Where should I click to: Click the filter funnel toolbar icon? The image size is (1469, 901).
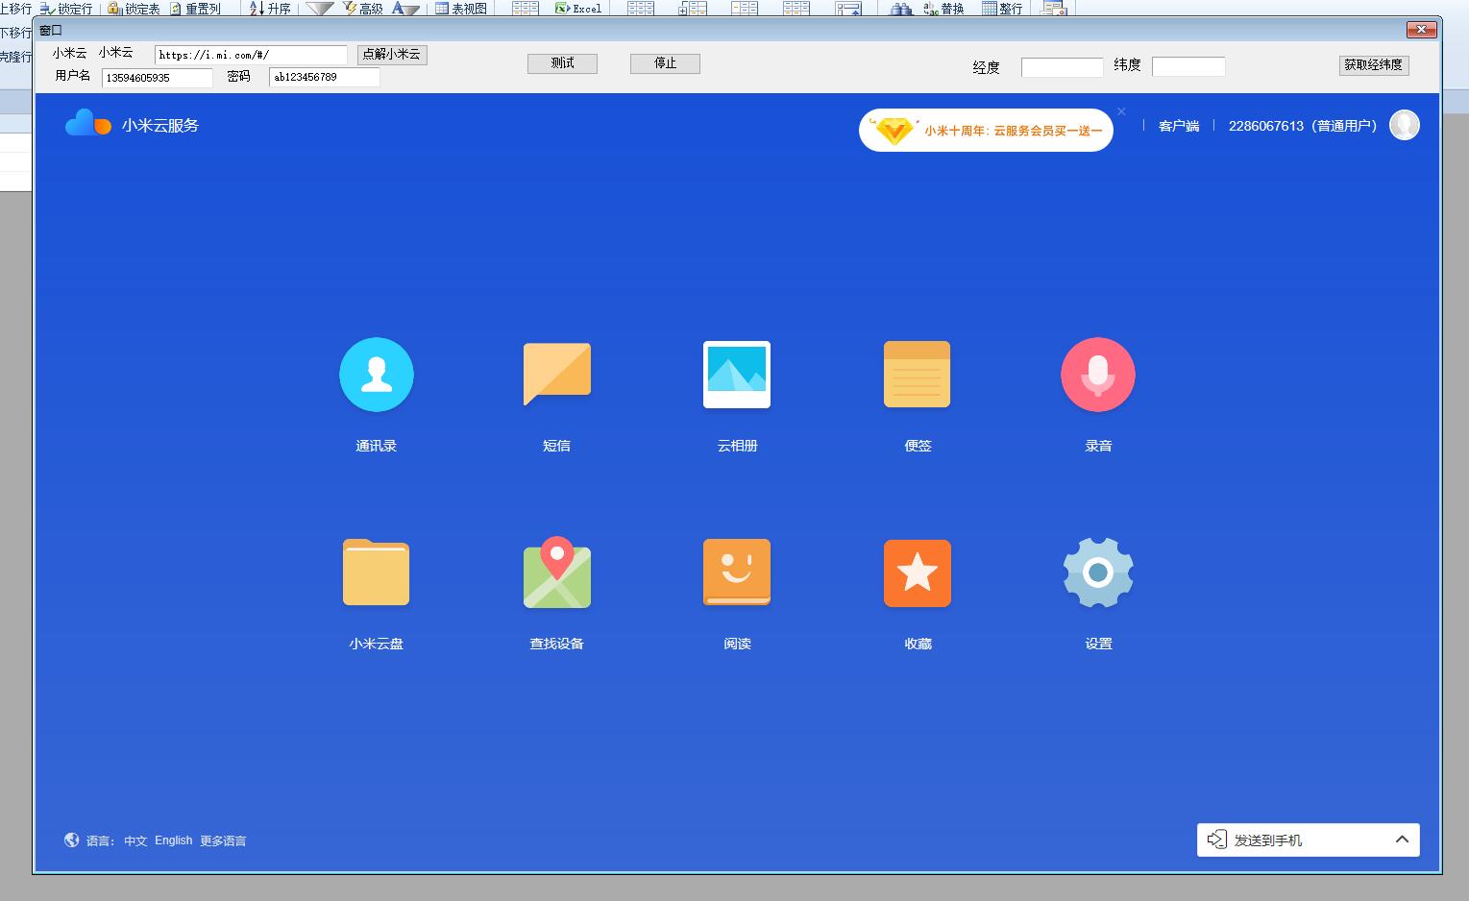pyautogui.click(x=319, y=8)
